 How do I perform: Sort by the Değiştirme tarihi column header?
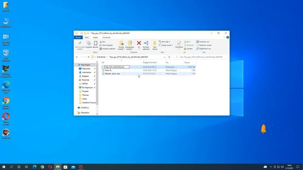click(150, 62)
